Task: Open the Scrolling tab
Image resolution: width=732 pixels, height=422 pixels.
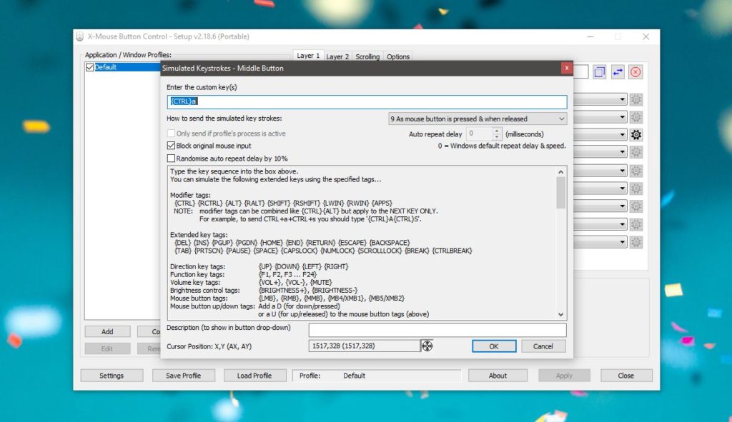Action: click(x=367, y=56)
